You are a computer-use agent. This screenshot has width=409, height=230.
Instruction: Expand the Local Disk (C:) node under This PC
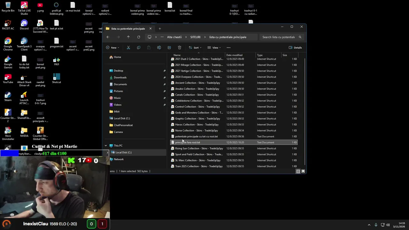click(x=107, y=152)
